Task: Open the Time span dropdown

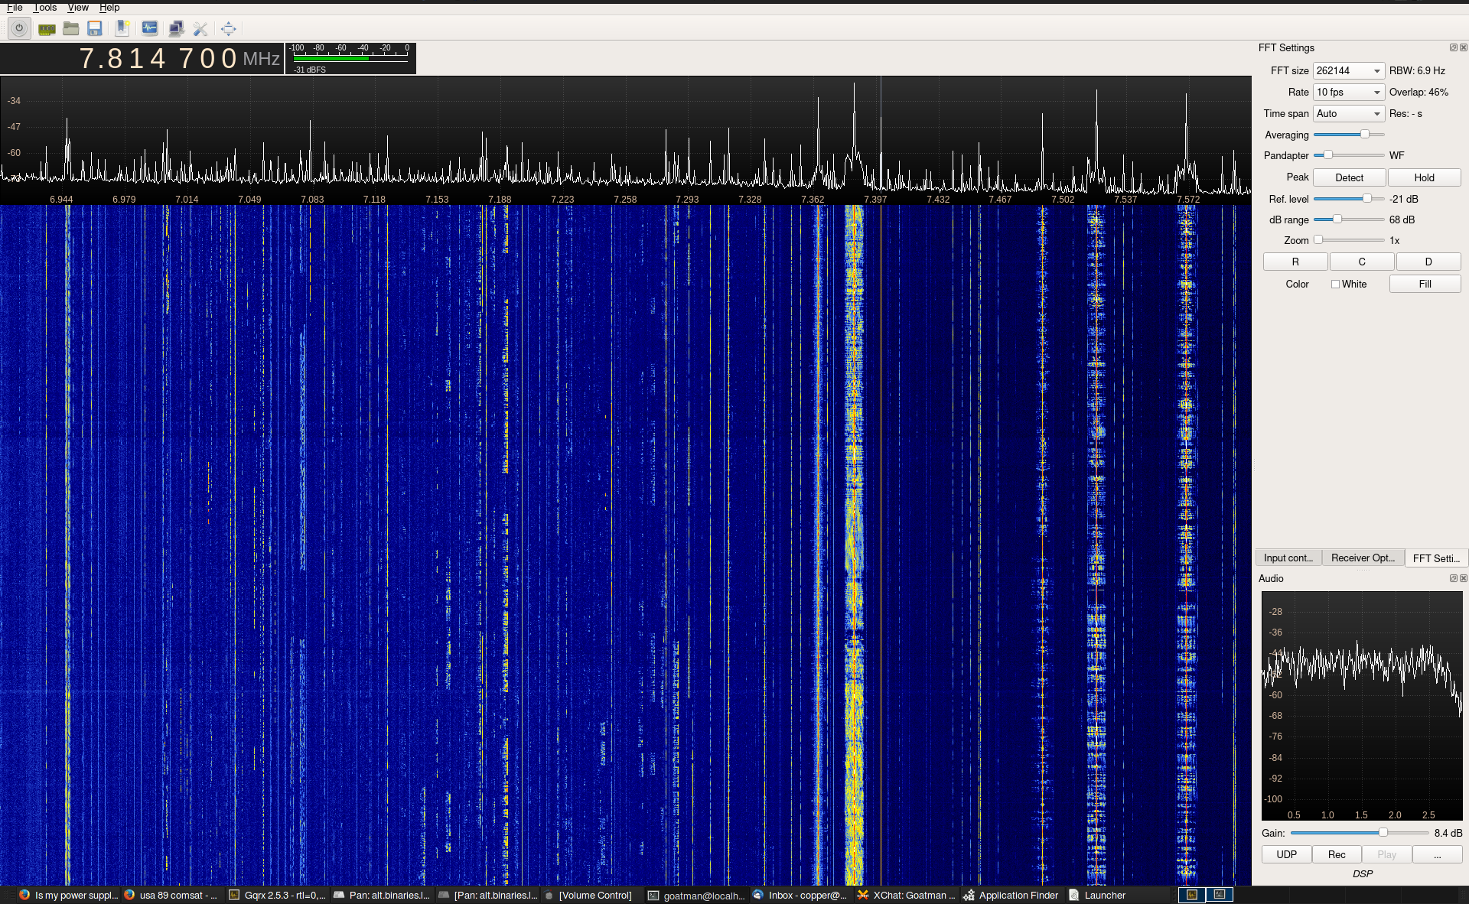Action: (1349, 113)
